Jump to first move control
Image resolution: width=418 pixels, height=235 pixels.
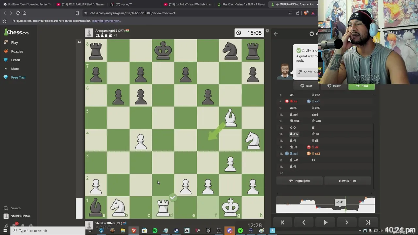click(x=282, y=223)
